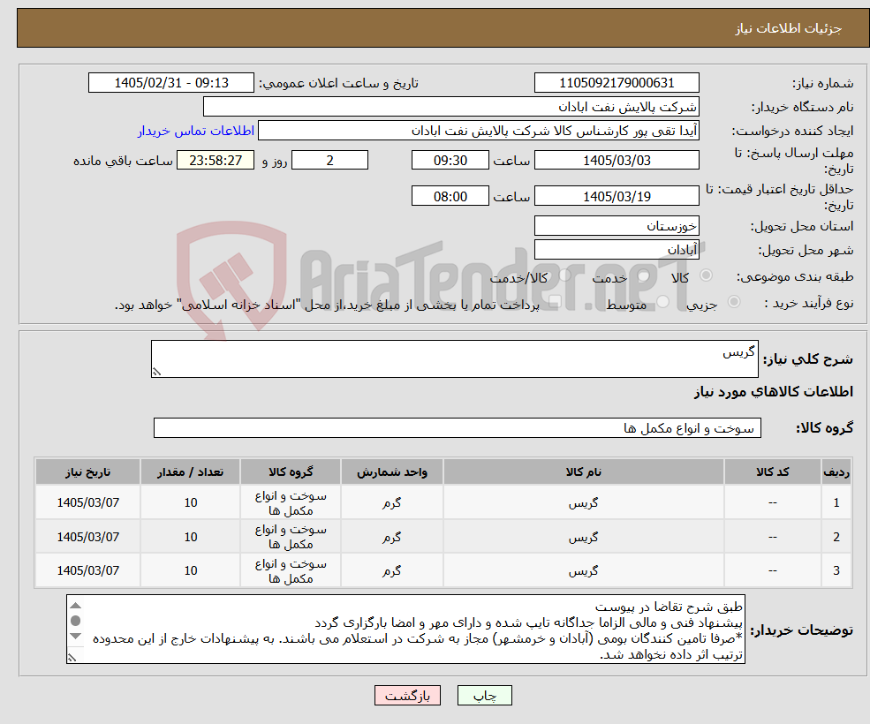Select the third purchase type radio (payment note)
This screenshot has width=870, height=724.
(554, 302)
